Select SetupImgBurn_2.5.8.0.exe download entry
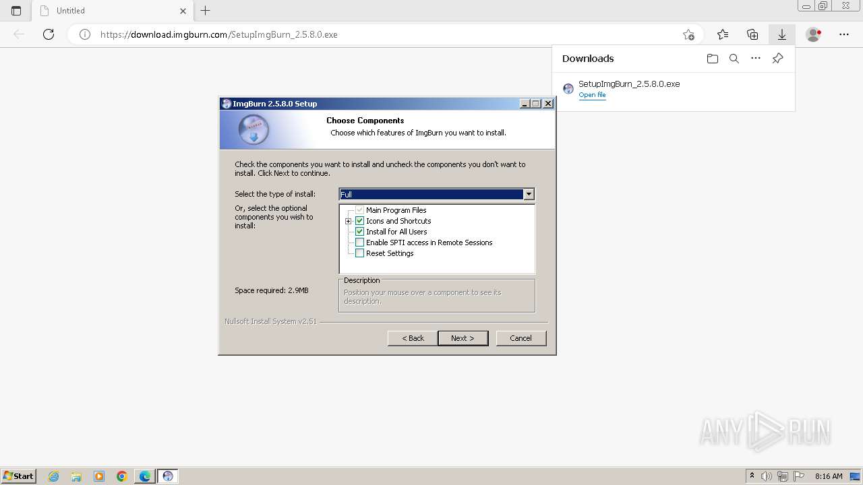Image resolution: width=863 pixels, height=485 pixels. click(x=674, y=89)
